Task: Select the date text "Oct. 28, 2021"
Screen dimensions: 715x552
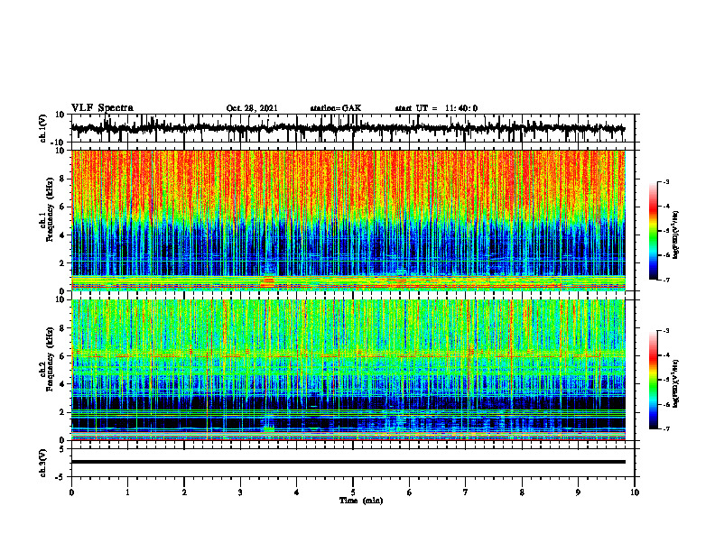Action: point(252,108)
